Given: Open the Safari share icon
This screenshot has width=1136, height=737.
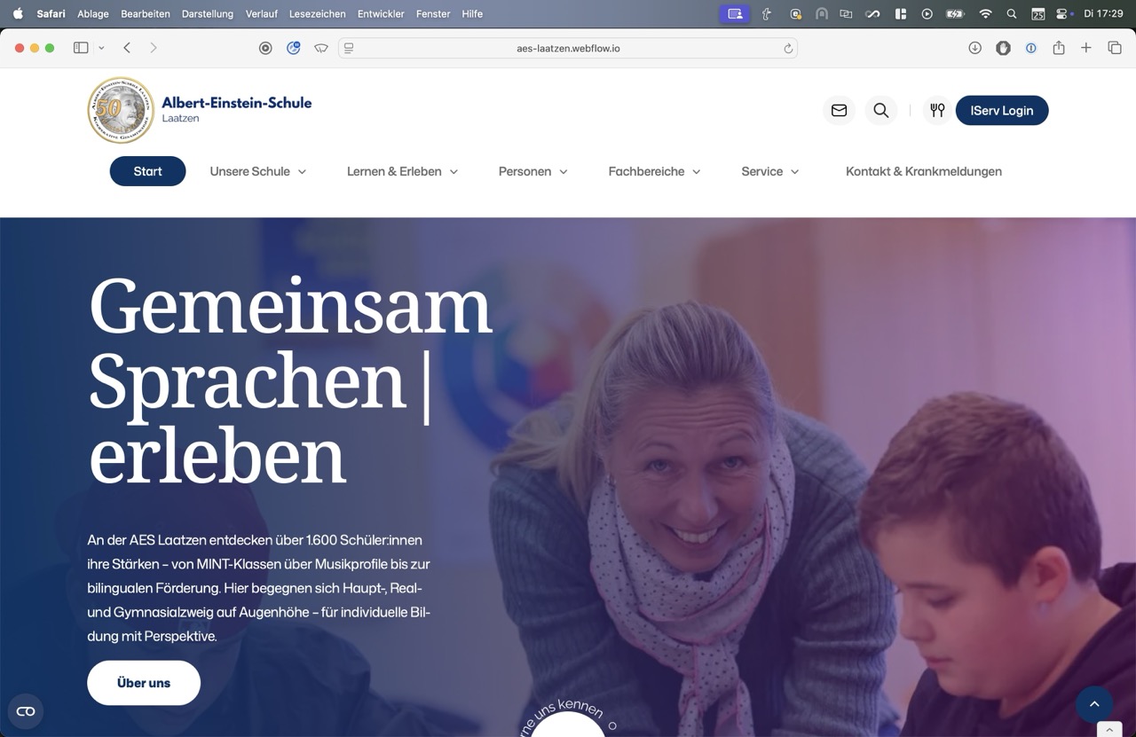Looking at the screenshot, I should pyautogui.click(x=1059, y=48).
